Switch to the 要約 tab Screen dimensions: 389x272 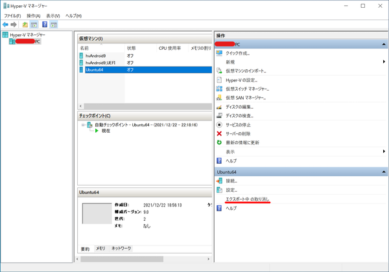[85, 249]
